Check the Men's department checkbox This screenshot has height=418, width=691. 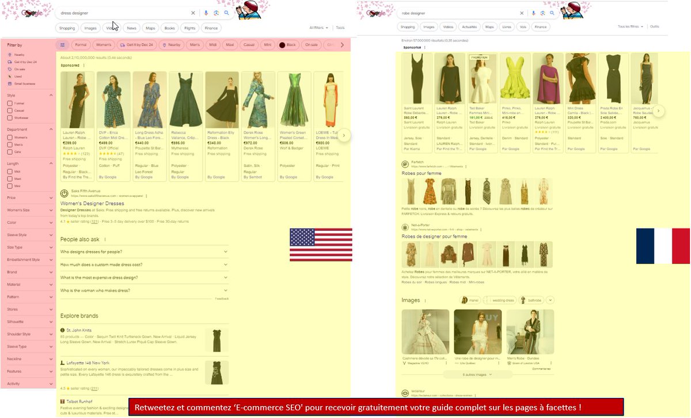tap(10, 145)
